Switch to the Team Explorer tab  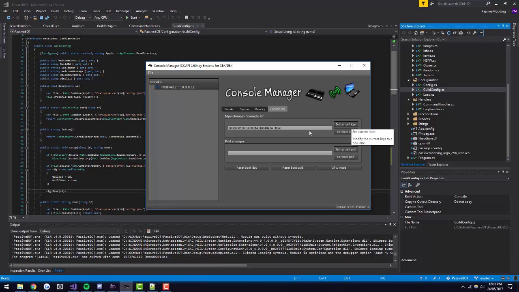(x=438, y=165)
